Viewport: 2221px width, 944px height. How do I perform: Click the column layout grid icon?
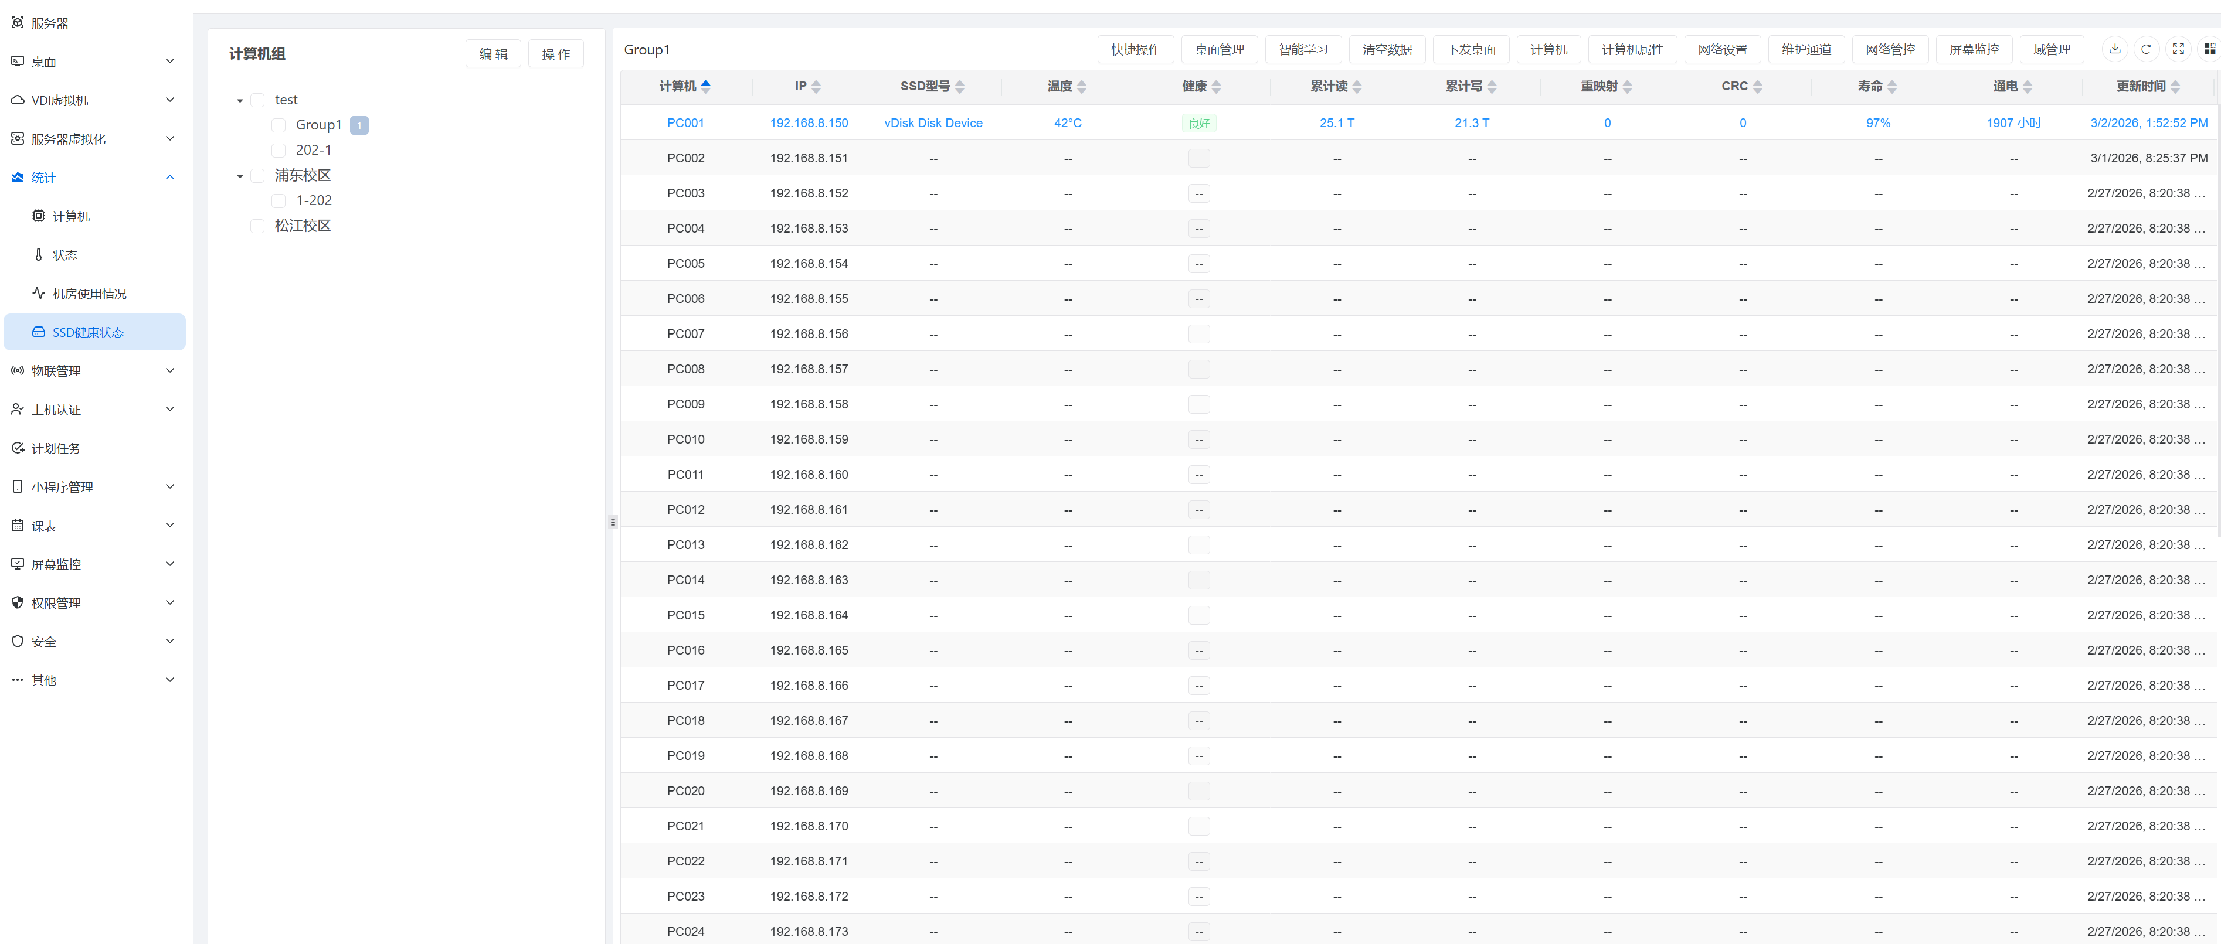pyautogui.click(x=2209, y=49)
